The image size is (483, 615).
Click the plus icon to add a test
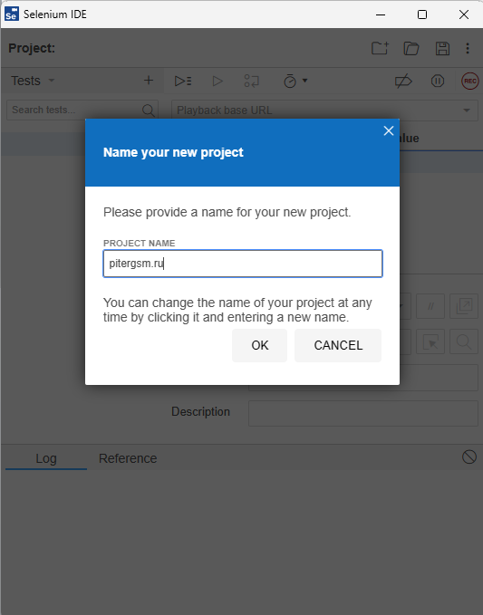click(149, 81)
